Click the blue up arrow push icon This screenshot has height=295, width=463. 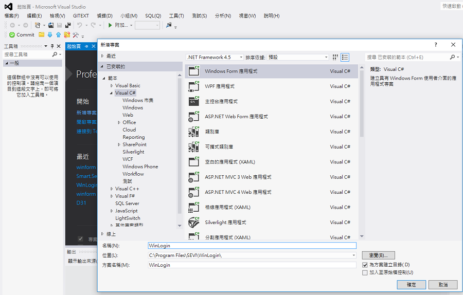(59, 35)
